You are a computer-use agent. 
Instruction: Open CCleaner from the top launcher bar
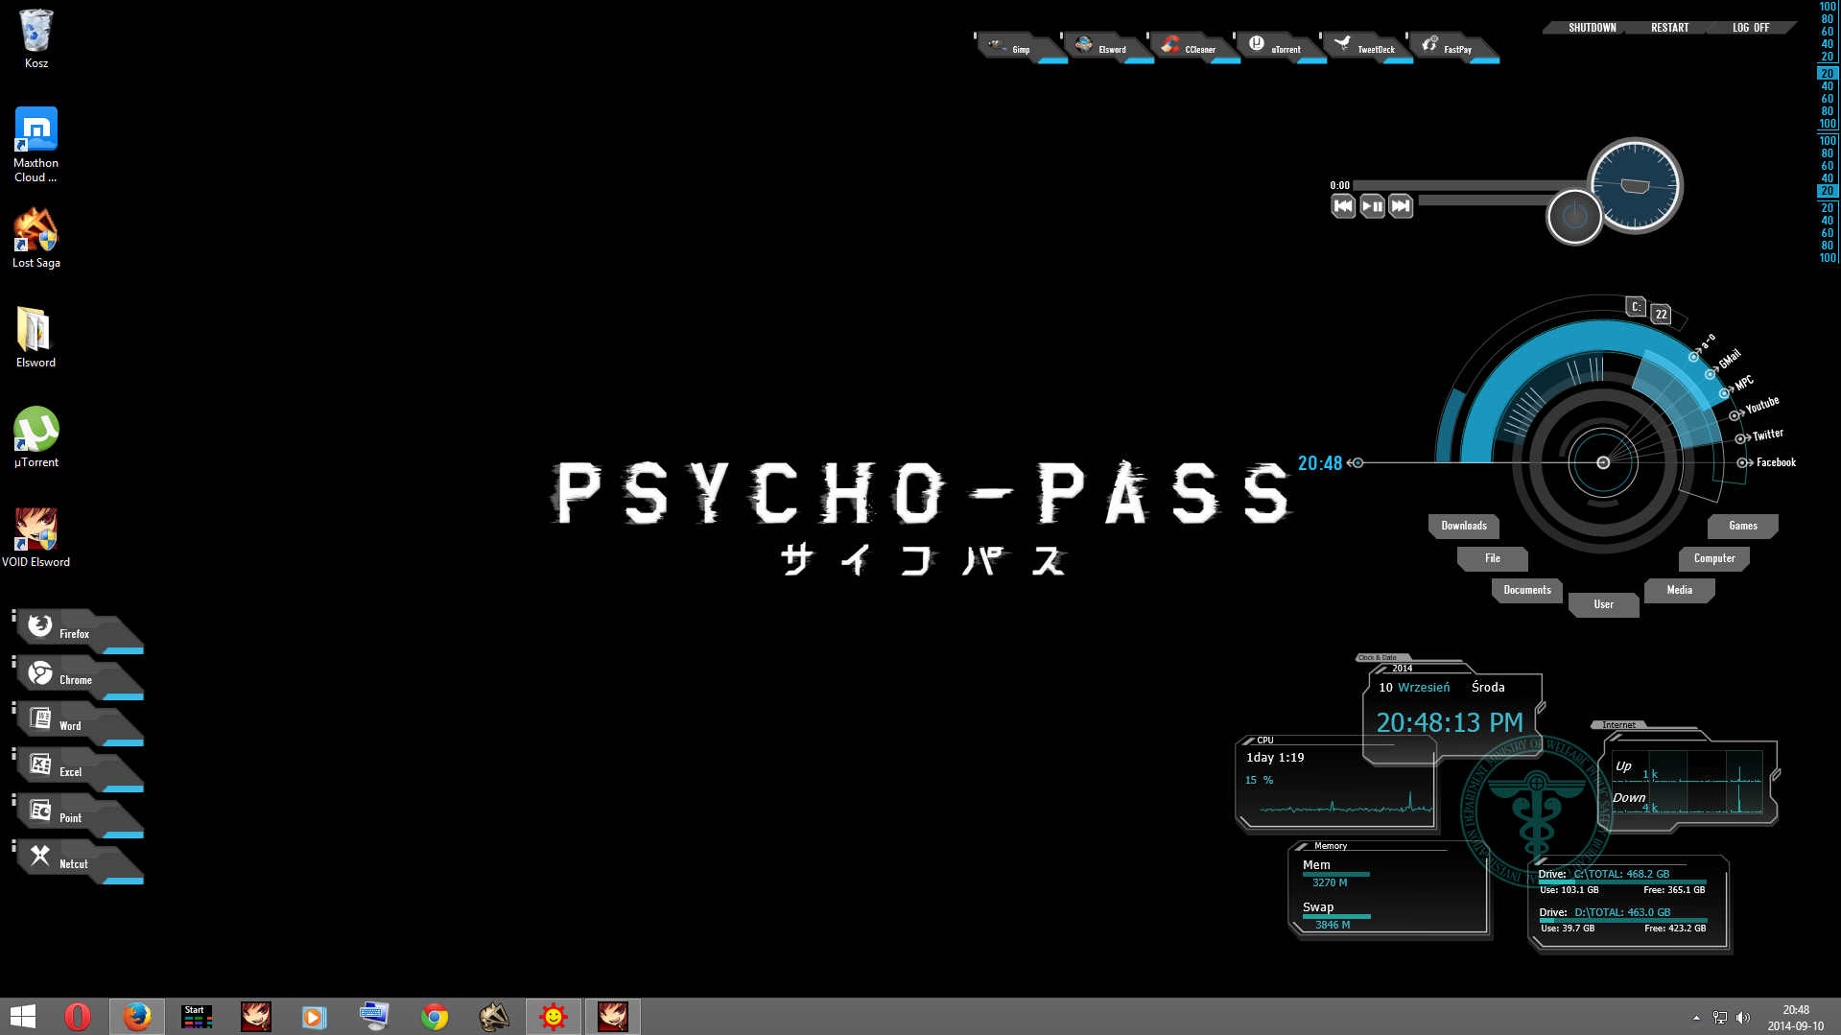pos(1194,48)
